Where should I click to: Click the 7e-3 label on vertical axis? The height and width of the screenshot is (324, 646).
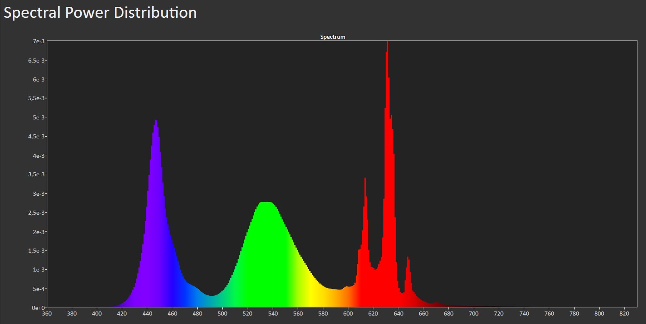point(39,41)
